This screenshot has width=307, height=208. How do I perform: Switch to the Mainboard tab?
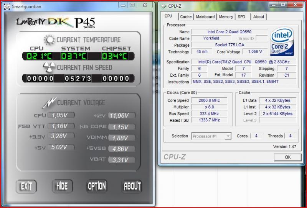pos(205,17)
